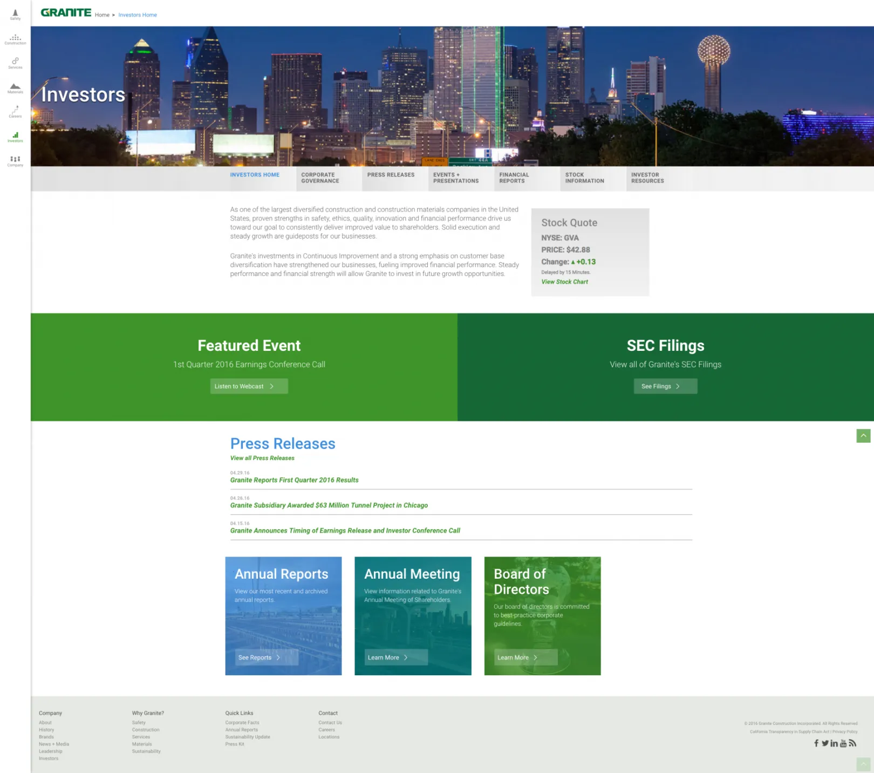Image resolution: width=874 pixels, height=773 pixels.
Task: Click the back-to-top arrow button beside Press Releases
Action: [863, 436]
